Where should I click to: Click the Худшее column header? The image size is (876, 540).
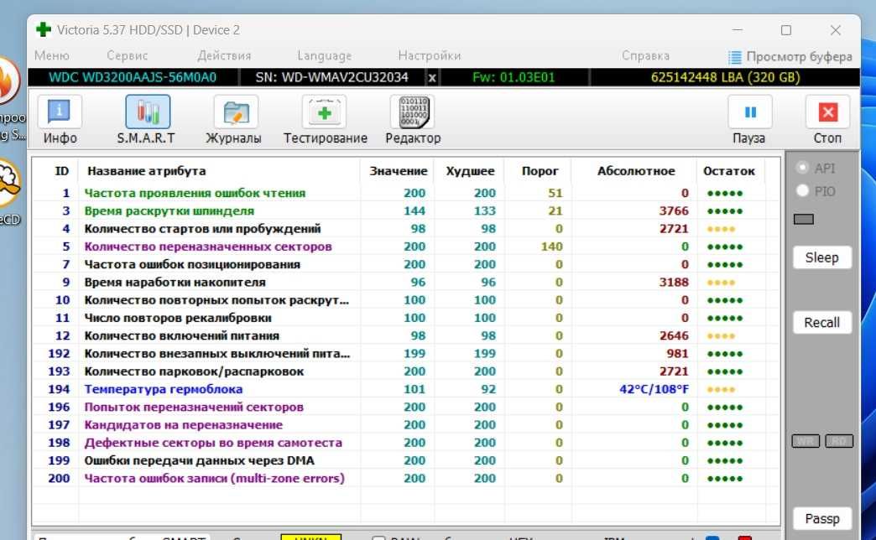point(470,171)
